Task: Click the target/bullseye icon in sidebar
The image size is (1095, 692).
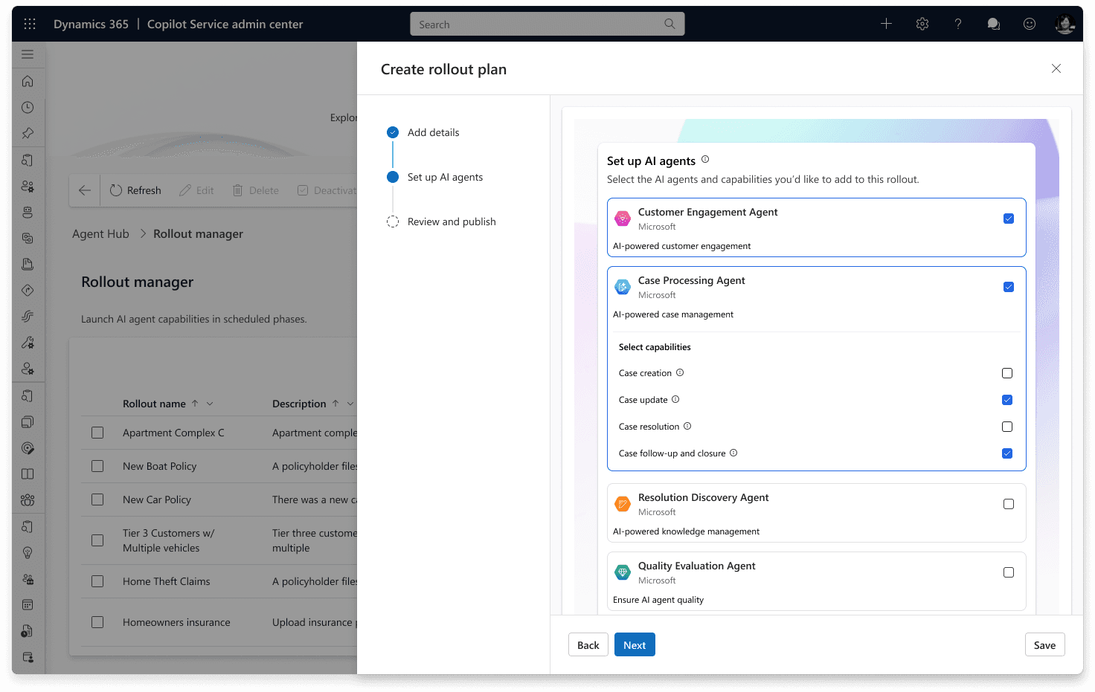Action: [28, 447]
